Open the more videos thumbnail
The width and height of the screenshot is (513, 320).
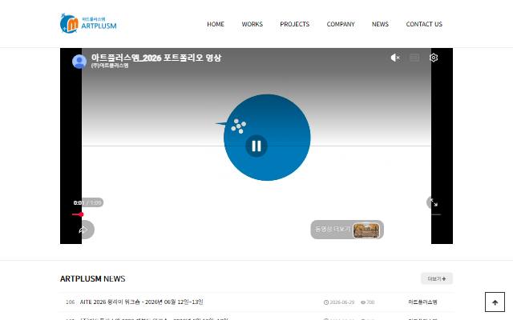tap(366, 230)
